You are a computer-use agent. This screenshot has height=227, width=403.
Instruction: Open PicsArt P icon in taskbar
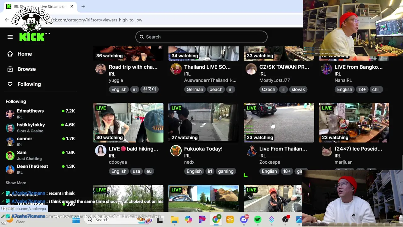click(202, 220)
